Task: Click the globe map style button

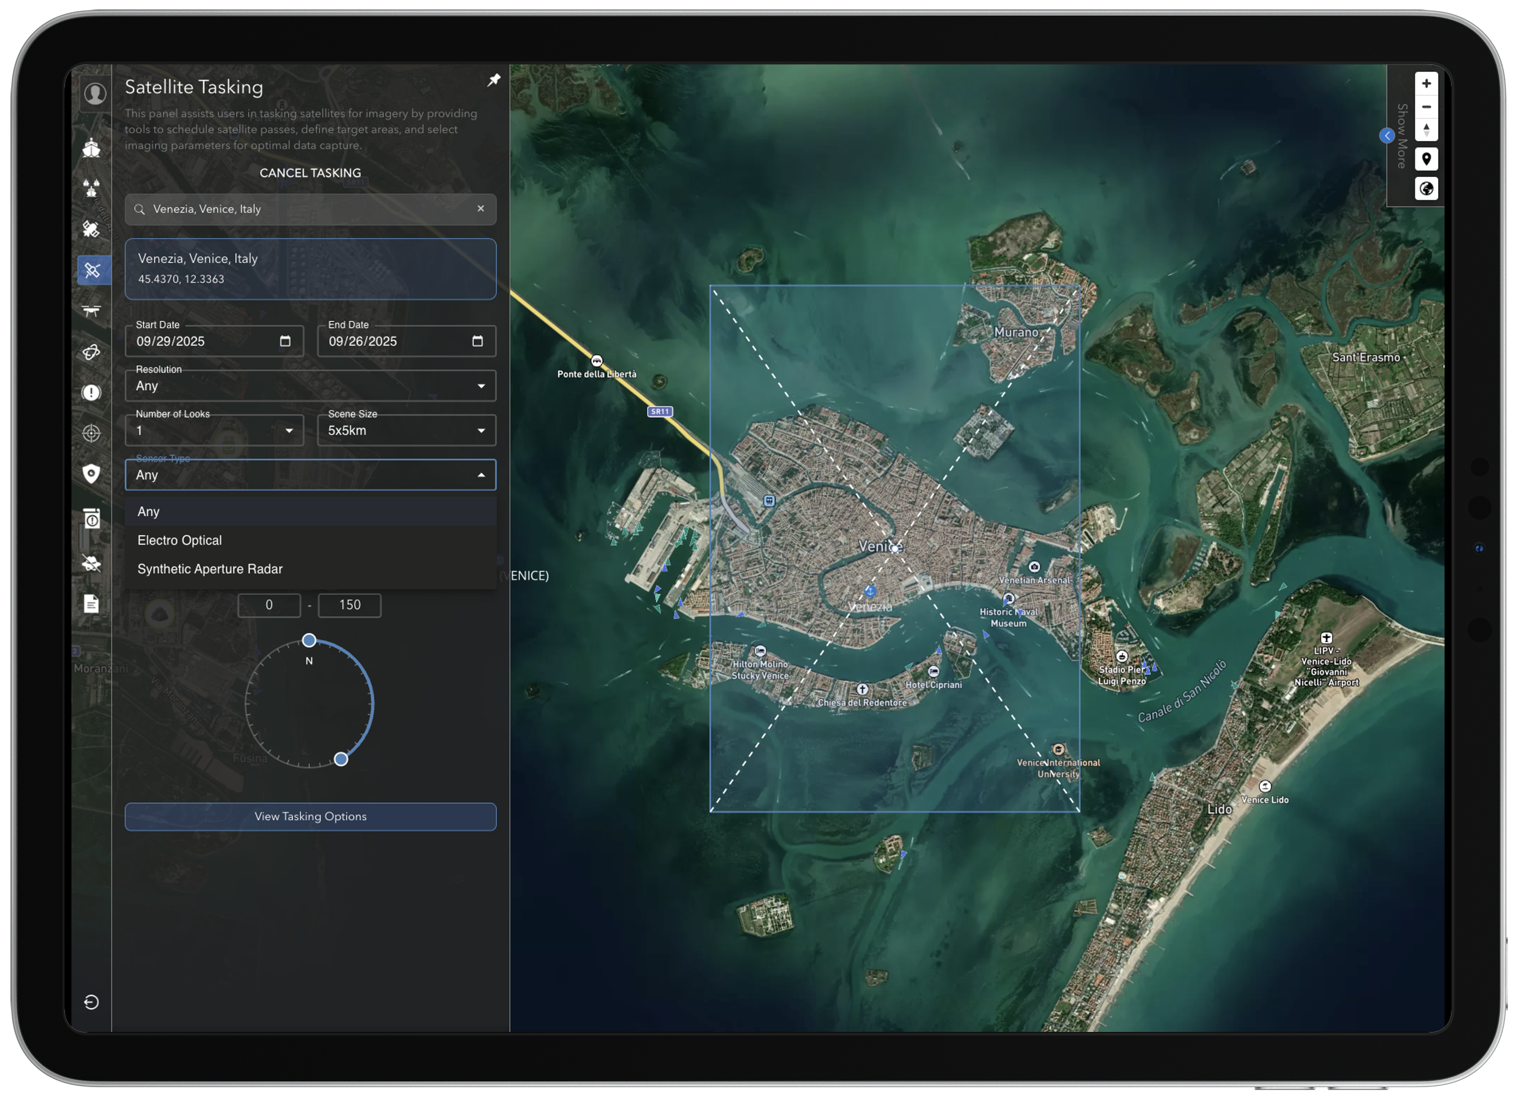Action: 1427,189
